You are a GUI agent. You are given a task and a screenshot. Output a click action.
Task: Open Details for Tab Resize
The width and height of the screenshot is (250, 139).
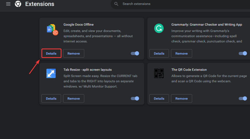[51, 98]
